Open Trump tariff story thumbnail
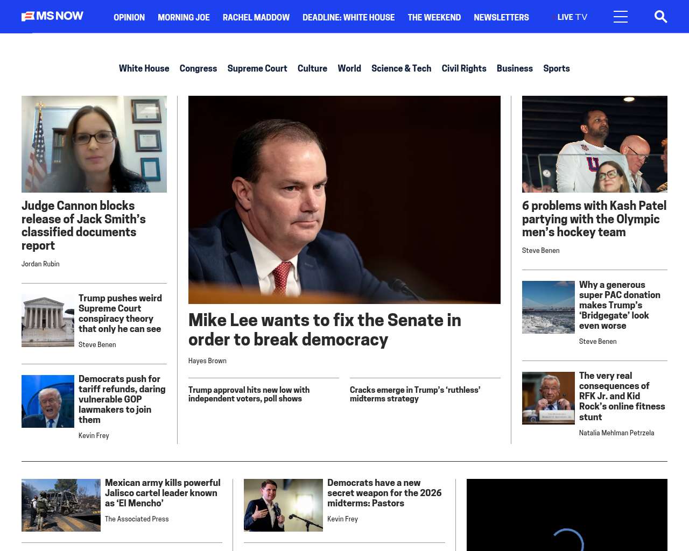 click(x=48, y=401)
